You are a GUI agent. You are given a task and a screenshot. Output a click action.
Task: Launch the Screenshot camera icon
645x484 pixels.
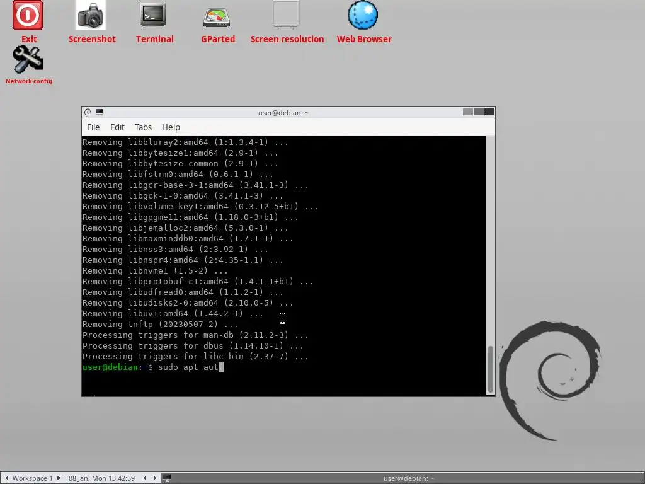tap(91, 16)
